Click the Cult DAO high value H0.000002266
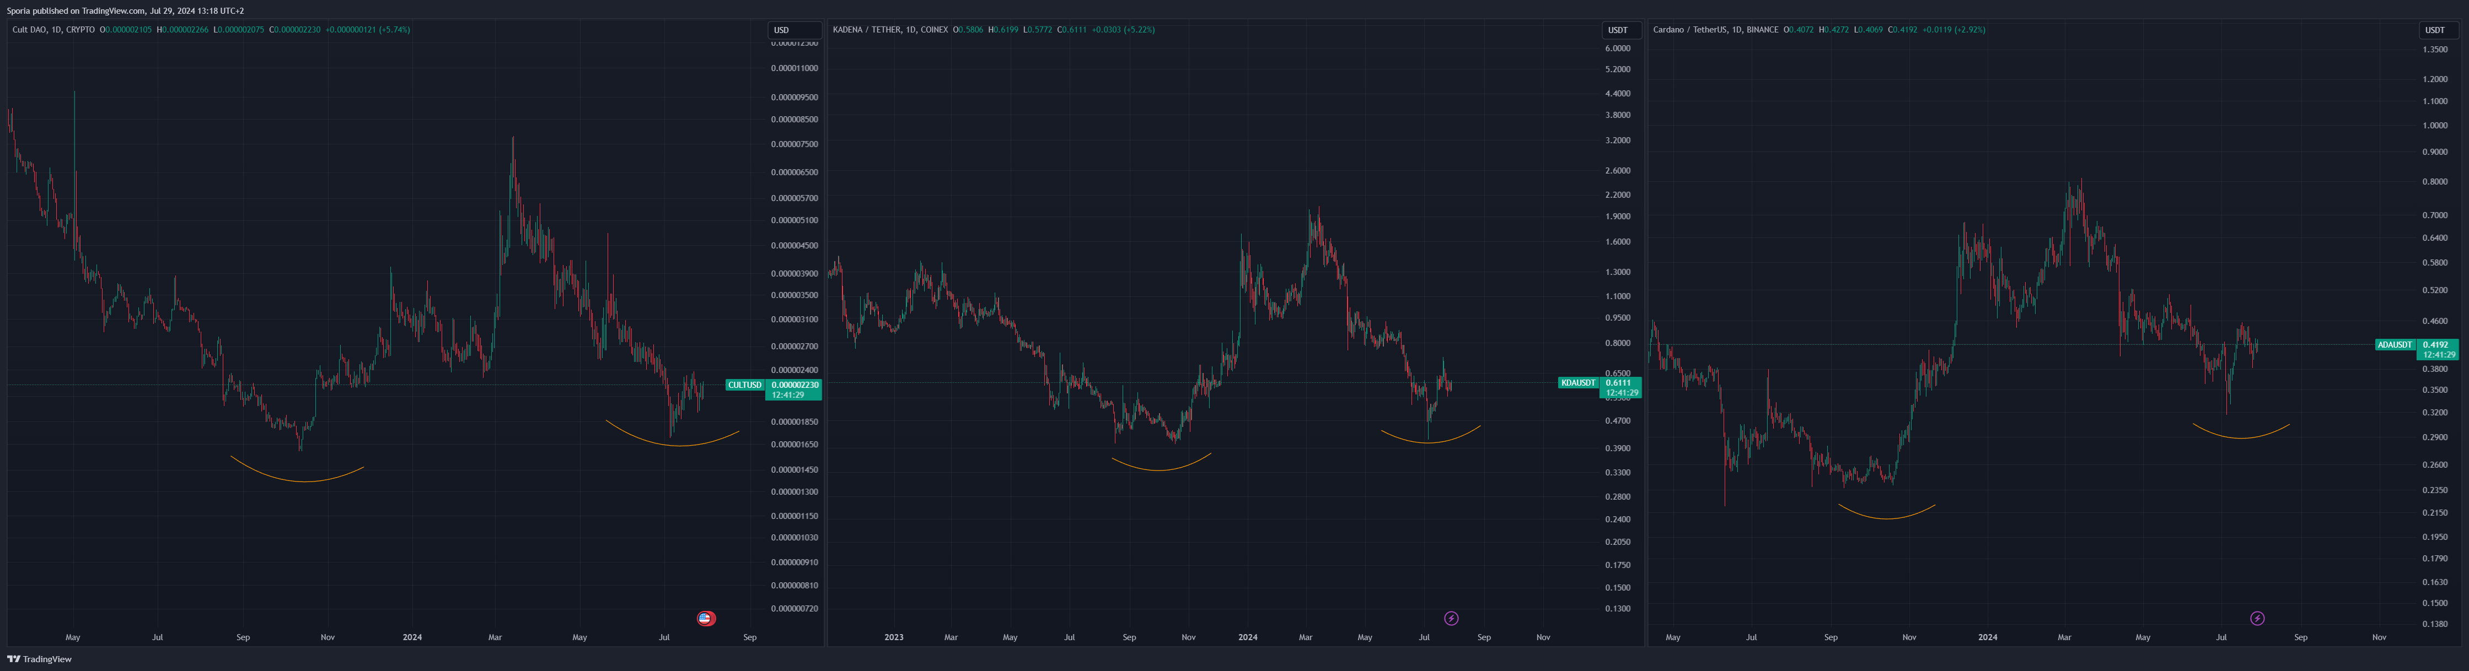Image resolution: width=2469 pixels, height=671 pixels. pos(182,30)
